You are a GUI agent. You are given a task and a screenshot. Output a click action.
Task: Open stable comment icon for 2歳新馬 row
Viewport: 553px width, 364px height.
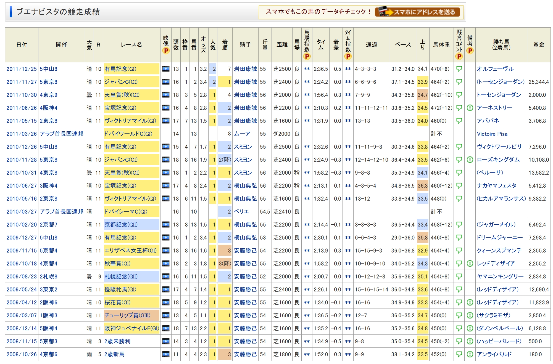(459, 354)
